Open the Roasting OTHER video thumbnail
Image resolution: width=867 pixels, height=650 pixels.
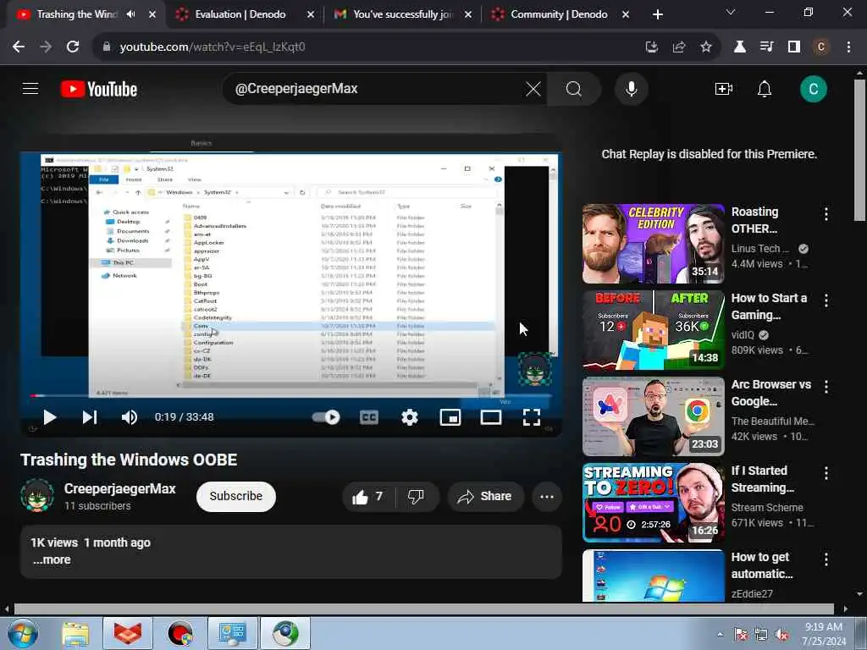653,244
